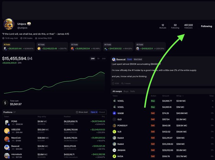Click the MarsCoin avg entry $38.9M MC
Image resolution: width=215 pixels, height=160 pixels.
click(43, 138)
